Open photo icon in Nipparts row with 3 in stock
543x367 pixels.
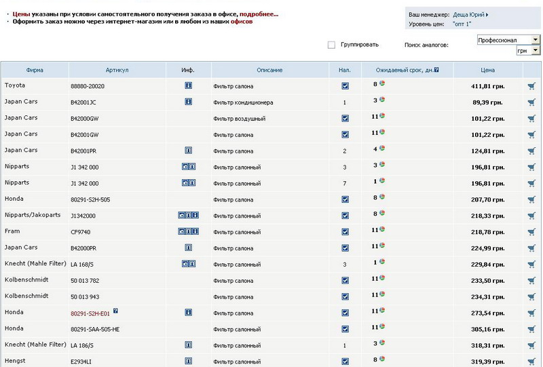click(185, 166)
